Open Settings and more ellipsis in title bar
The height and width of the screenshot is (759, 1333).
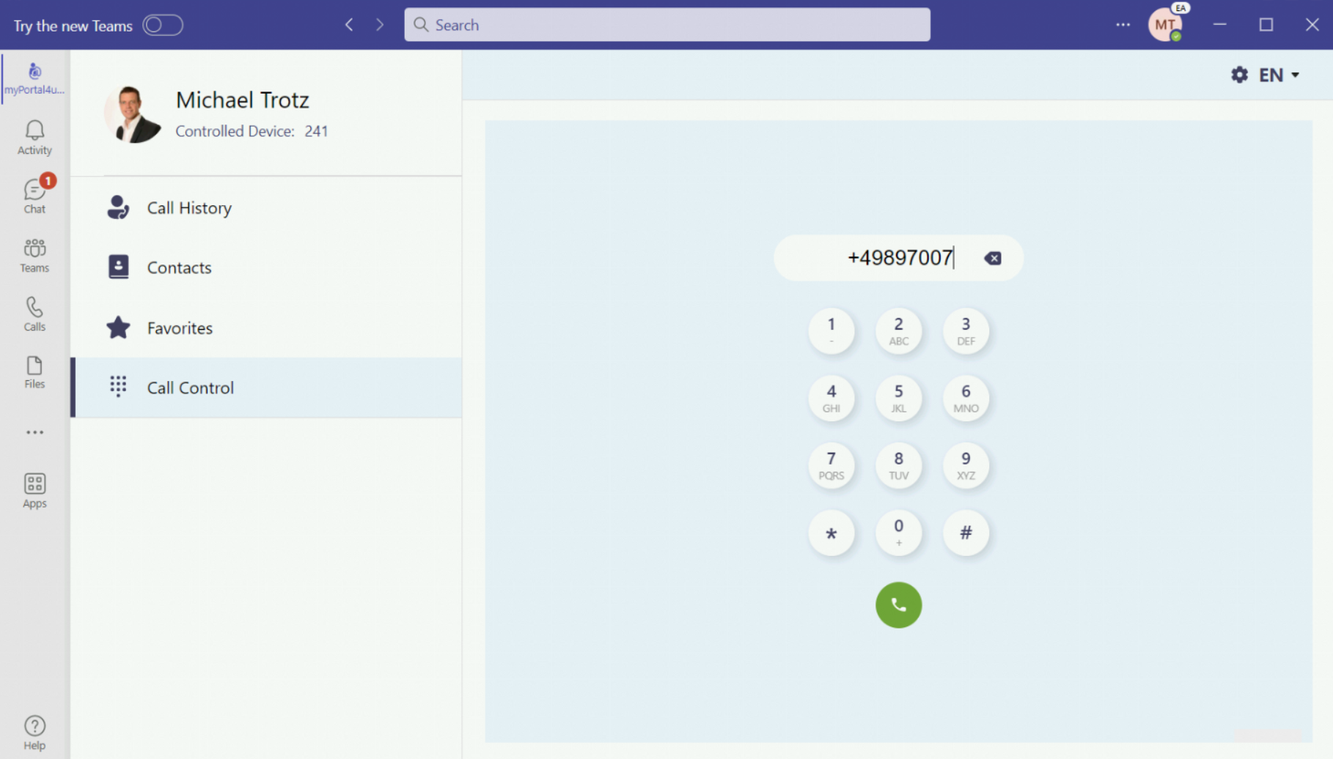click(1123, 25)
